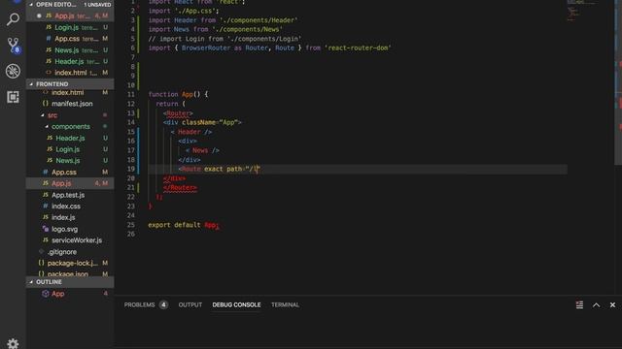Open serviceWorker.js file
This screenshot has width=622, height=349.
[x=70, y=240]
